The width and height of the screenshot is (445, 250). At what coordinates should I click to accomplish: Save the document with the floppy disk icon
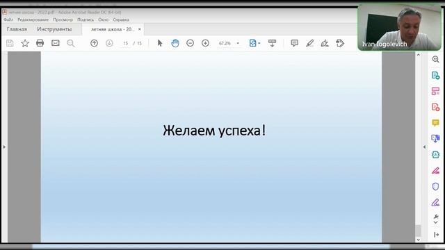click(10, 43)
